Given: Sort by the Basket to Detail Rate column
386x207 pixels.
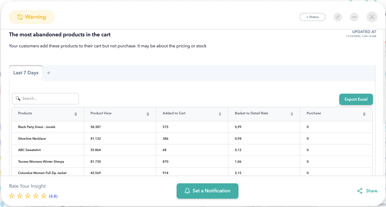Looking at the screenshot, I should pos(292,114).
